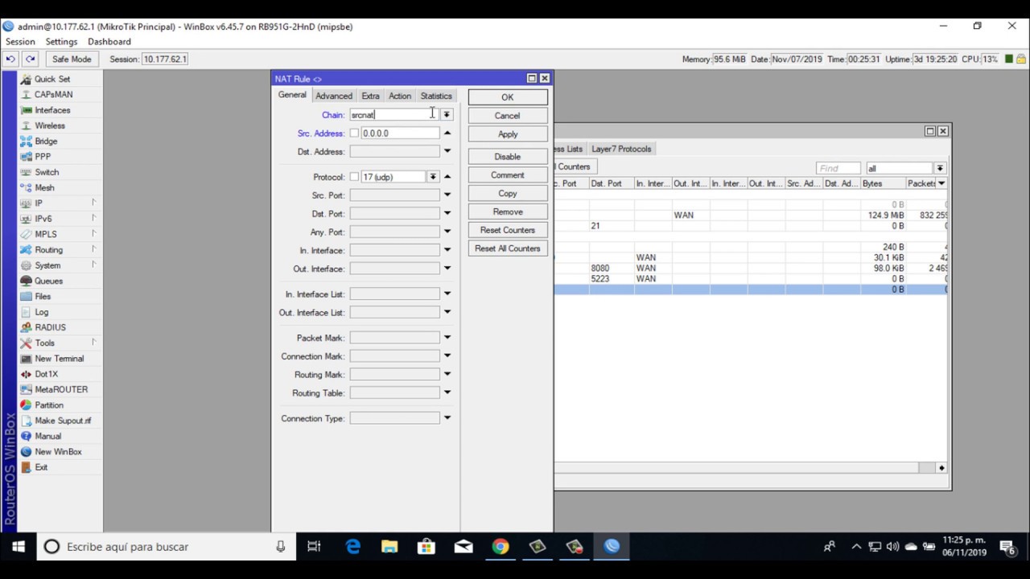Switch to the Statistics tab
This screenshot has height=579, width=1030.
pos(436,96)
